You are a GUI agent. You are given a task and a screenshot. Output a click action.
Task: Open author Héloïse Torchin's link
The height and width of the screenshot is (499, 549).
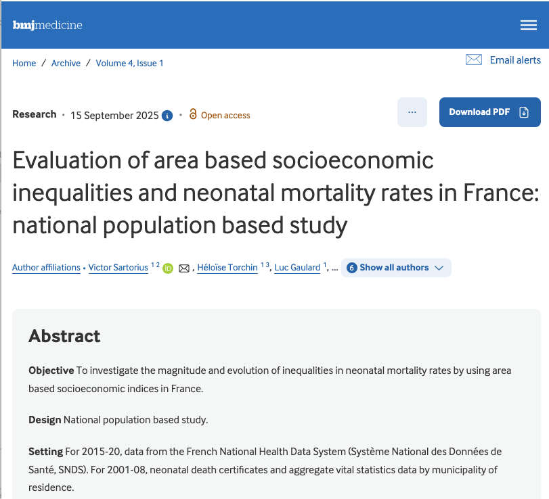(x=227, y=268)
